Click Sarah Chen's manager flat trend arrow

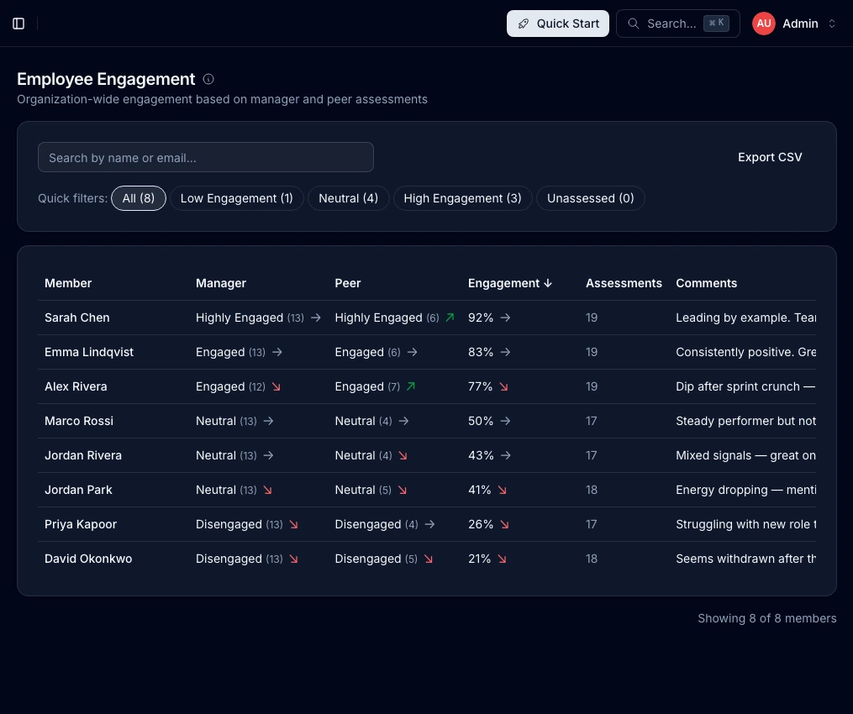pyautogui.click(x=315, y=318)
